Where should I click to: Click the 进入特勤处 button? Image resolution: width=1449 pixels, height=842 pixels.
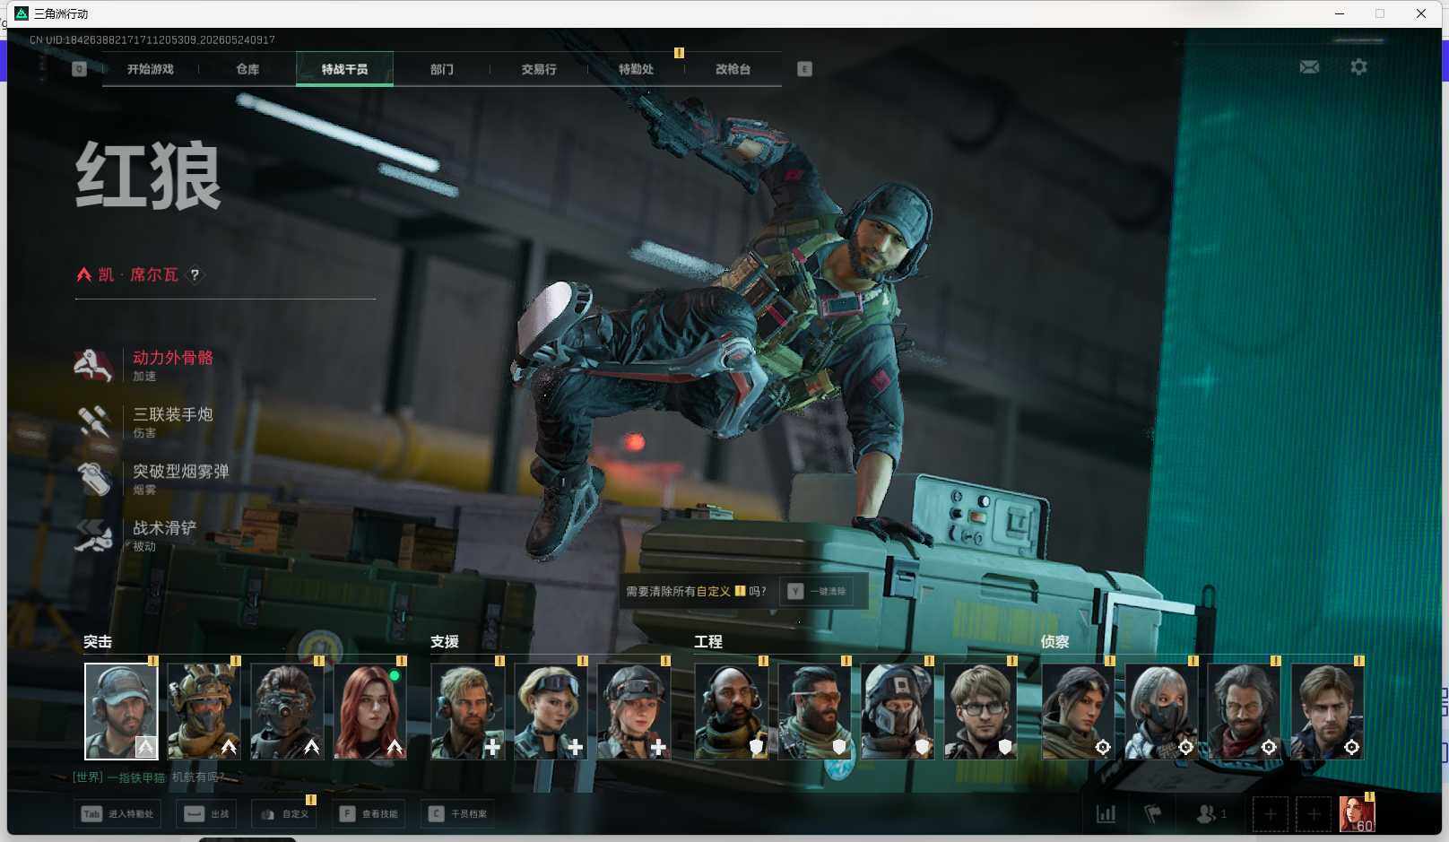click(117, 814)
